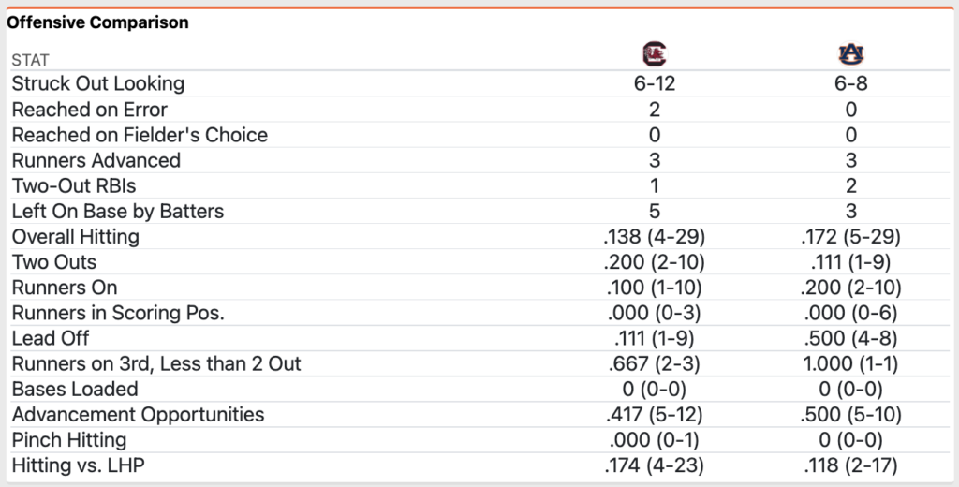
Task: Click the Reached on Fielder's Choice label
Action: [x=140, y=135]
